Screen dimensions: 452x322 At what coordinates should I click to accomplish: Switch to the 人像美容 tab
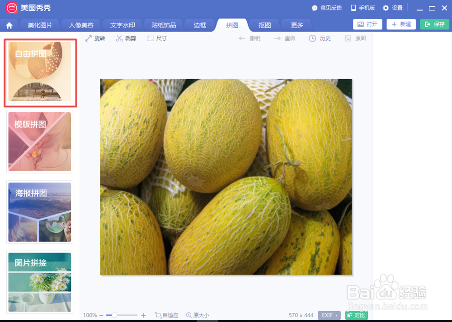click(x=81, y=25)
